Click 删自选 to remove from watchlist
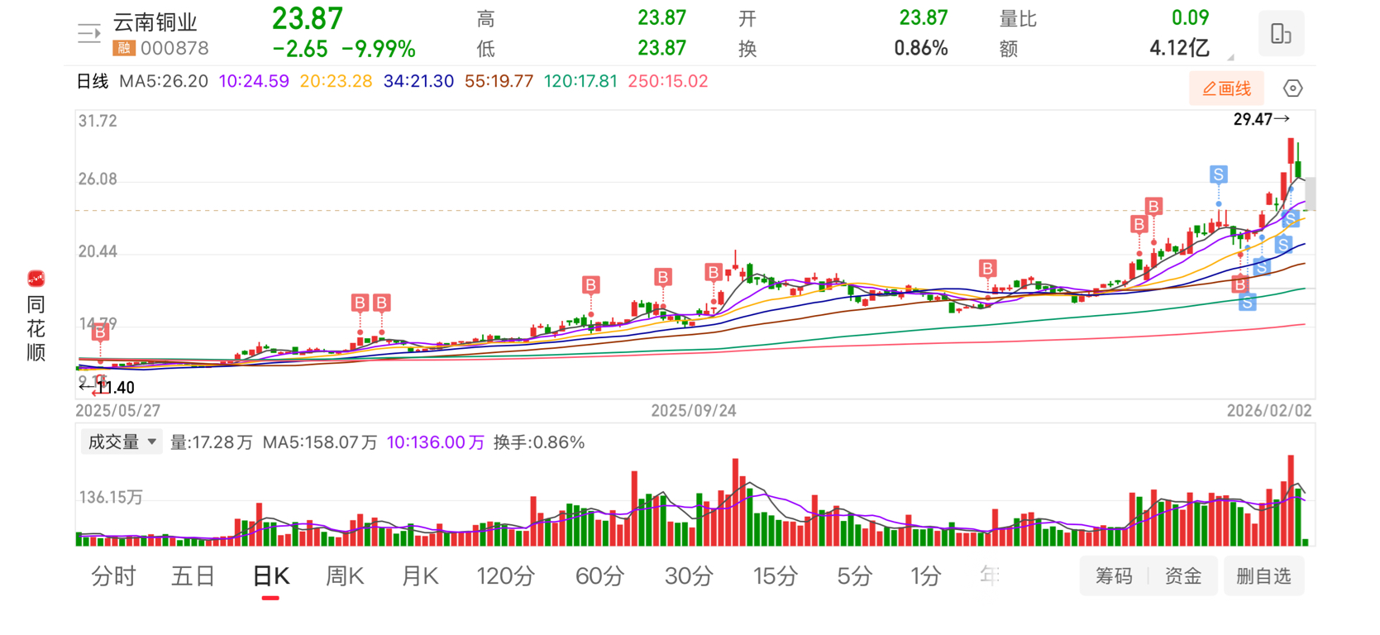The width and height of the screenshot is (1380, 635). point(1263,576)
